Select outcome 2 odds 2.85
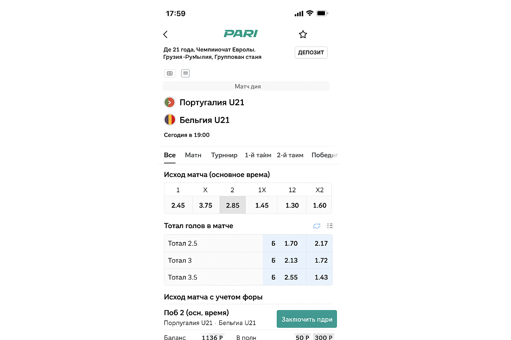 click(233, 205)
